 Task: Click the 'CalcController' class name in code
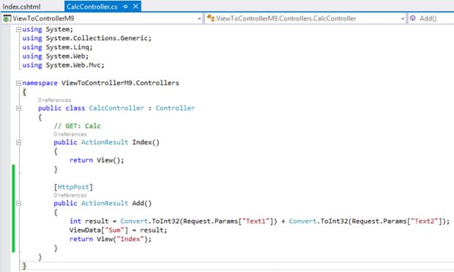click(x=116, y=108)
